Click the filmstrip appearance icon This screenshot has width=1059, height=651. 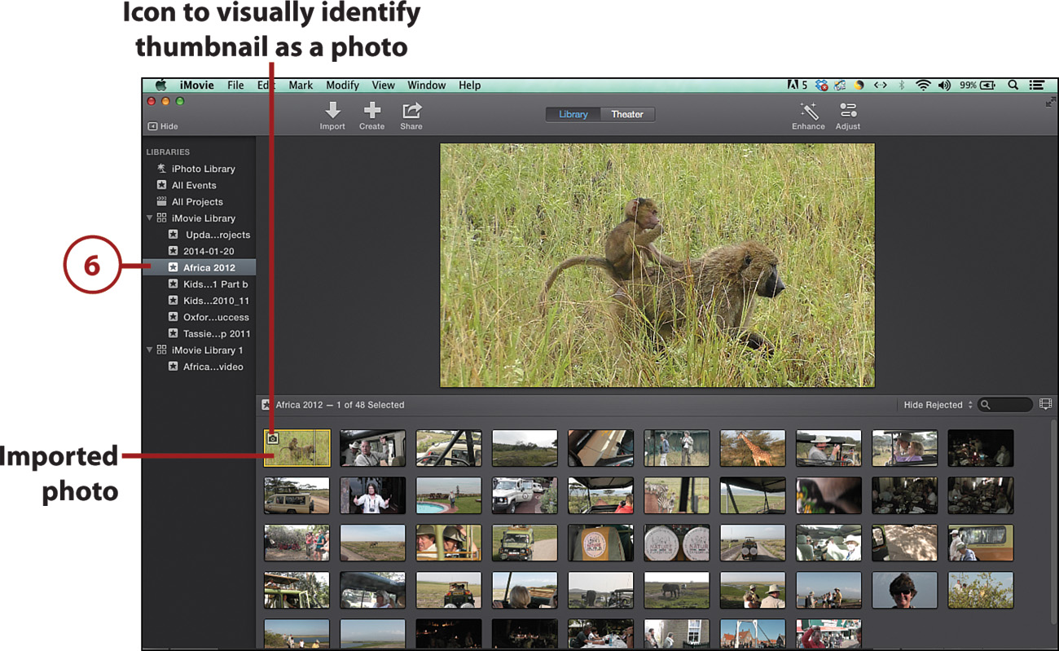[x=1045, y=404]
